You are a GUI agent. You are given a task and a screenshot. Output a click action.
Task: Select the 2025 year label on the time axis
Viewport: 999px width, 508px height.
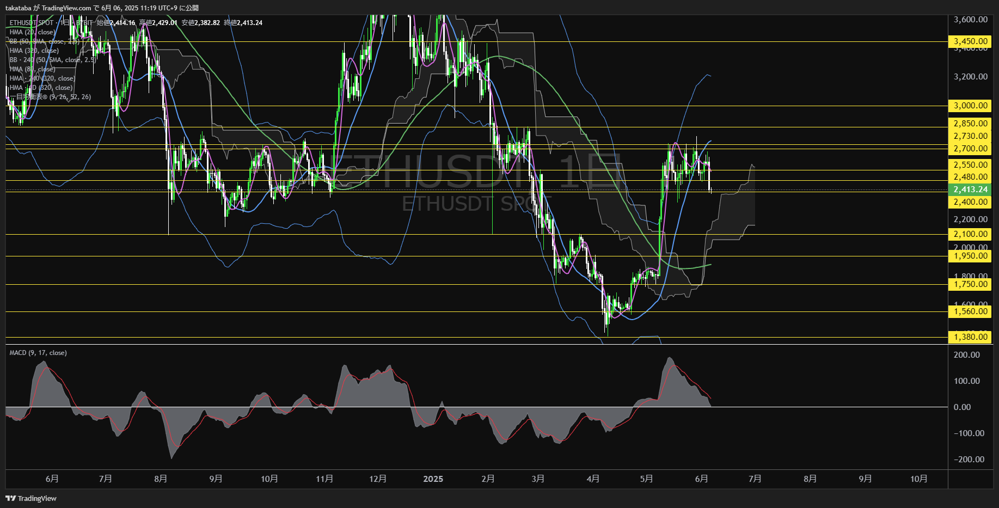pyautogui.click(x=433, y=479)
